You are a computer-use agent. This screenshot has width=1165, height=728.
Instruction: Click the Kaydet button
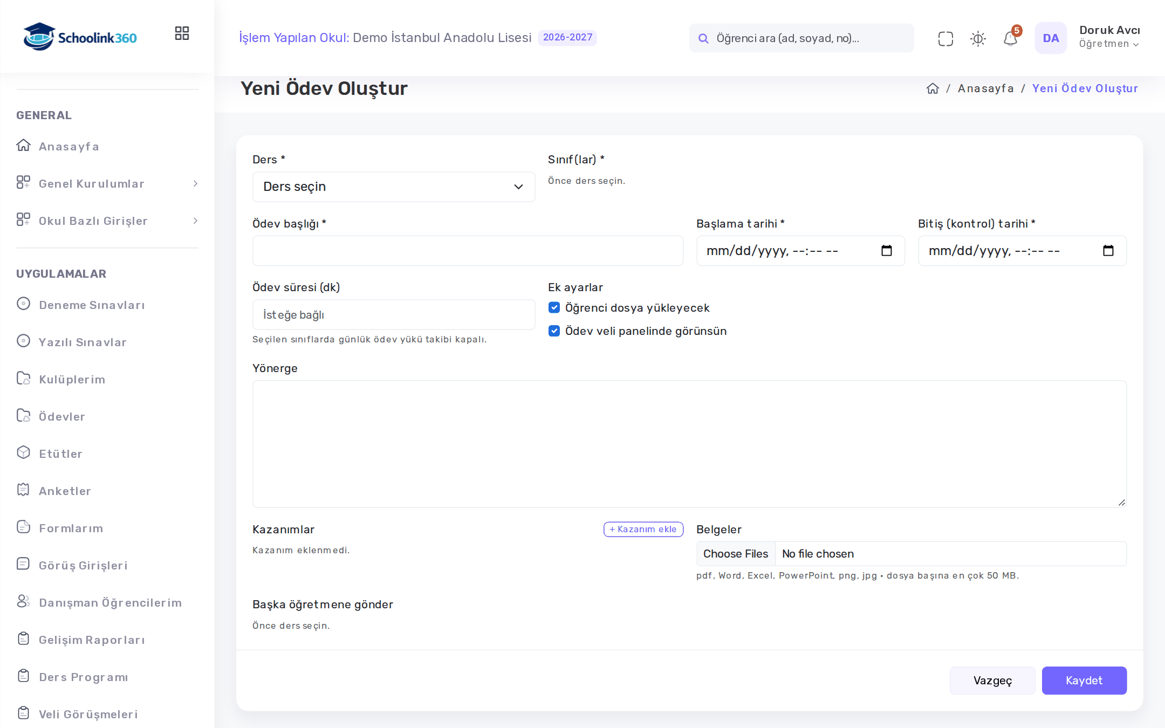tap(1084, 681)
